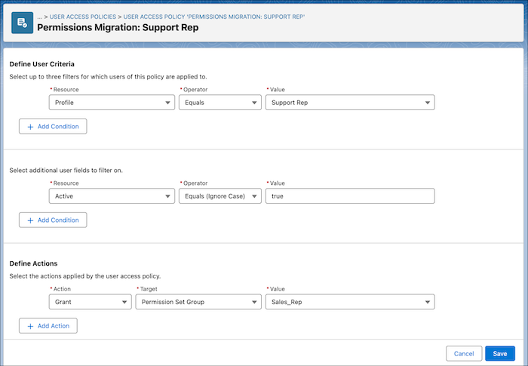Click 'Select additional user fields to filter on' text

pyautogui.click(x=66, y=171)
